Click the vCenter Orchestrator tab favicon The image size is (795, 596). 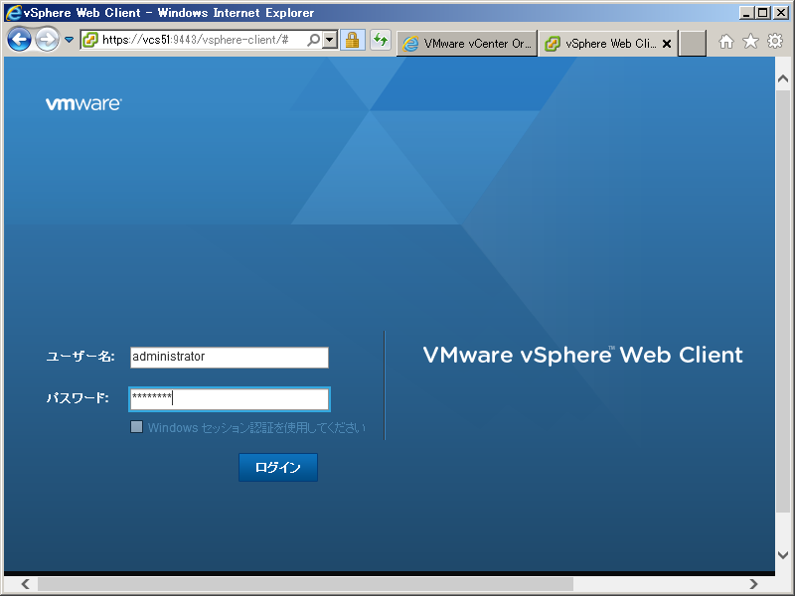coord(412,43)
